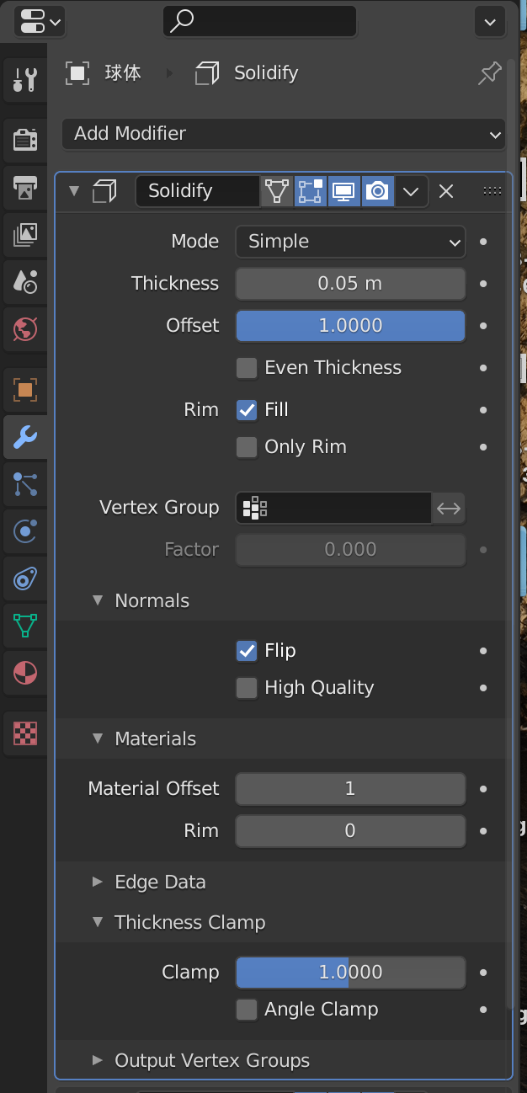Toggle Solidify modifier render visibility camera icon
This screenshot has width=527, height=1093.
point(378,191)
